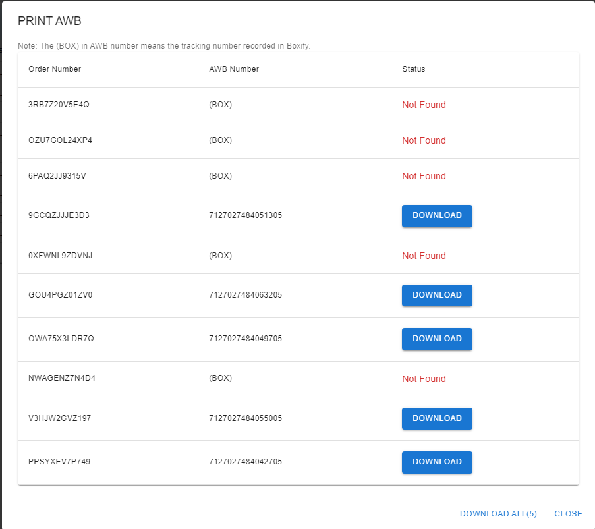Select AWB number 7127027484042705
595x529 pixels.
[x=245, y=462]
